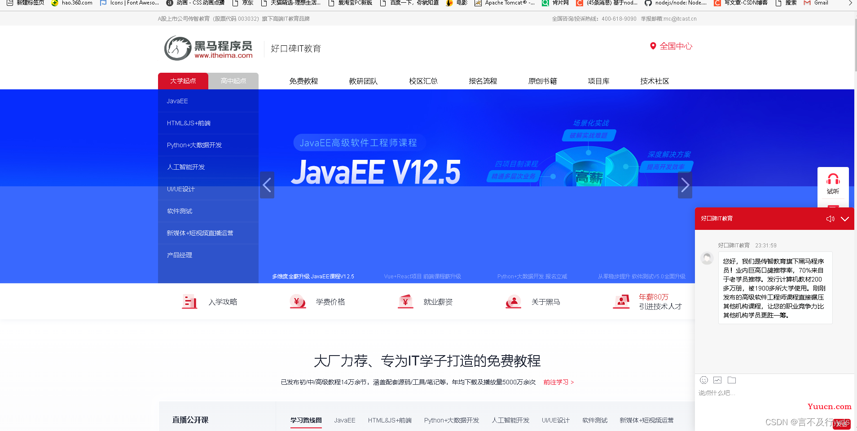Select 新媒体+短视频运营 tab in the 直播公开课 section
Viewport: 857px width, 431px height.
tap(646, 420)
